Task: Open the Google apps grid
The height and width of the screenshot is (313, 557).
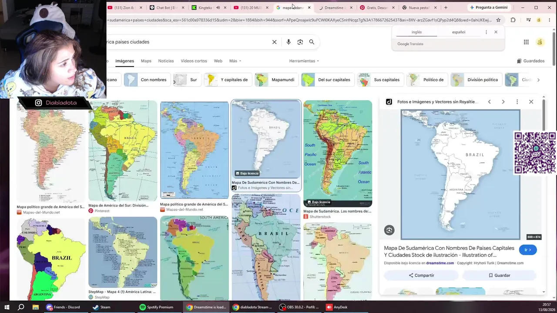Action: tap(526, 42)
